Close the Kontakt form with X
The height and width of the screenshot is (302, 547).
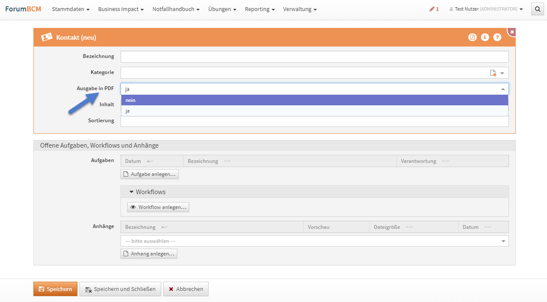[512, 32]
